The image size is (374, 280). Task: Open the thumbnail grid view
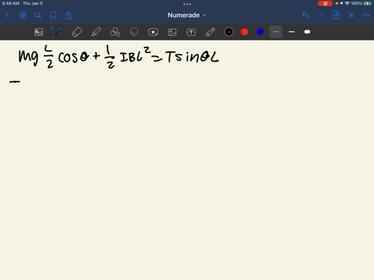(23, 16)
